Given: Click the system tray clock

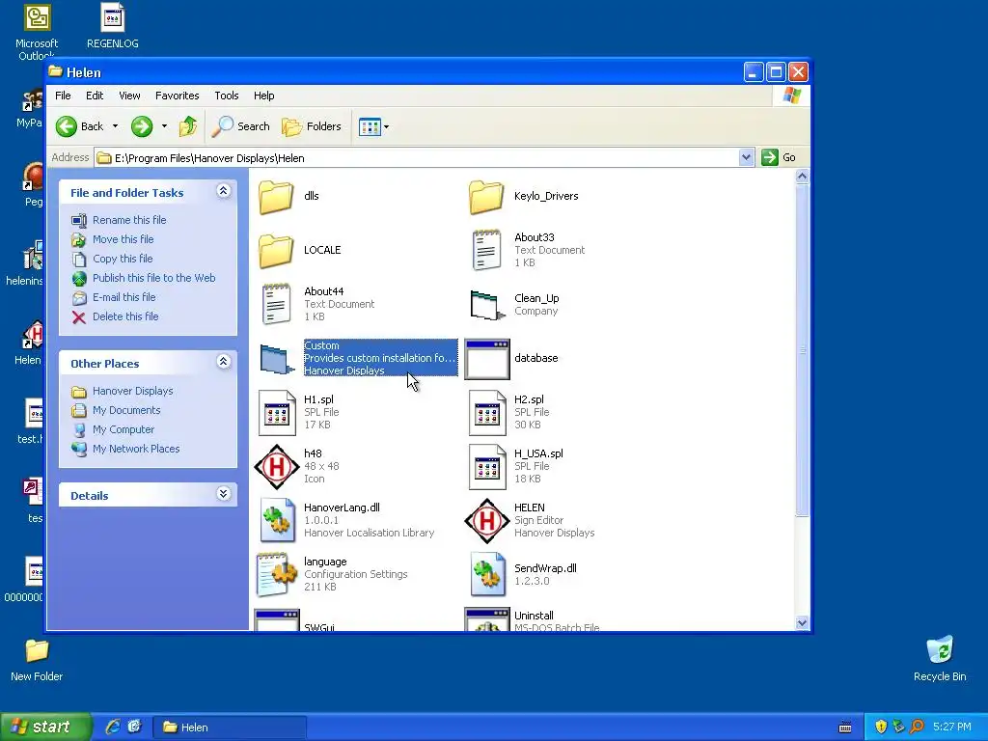Looking at the screenshot, I should pos(952,727).
